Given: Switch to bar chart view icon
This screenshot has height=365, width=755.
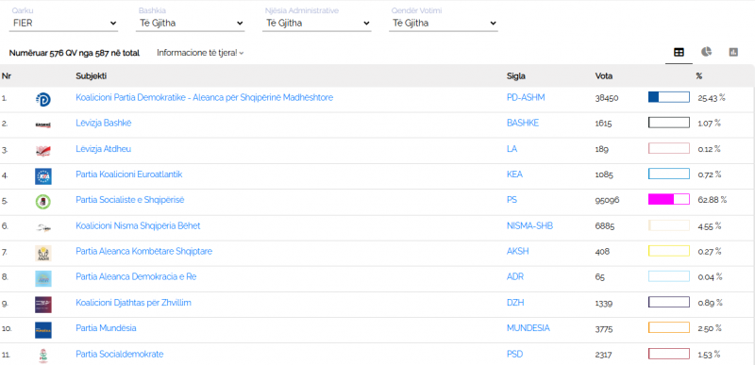Looking at the screenshot, I should coord(733,53).
